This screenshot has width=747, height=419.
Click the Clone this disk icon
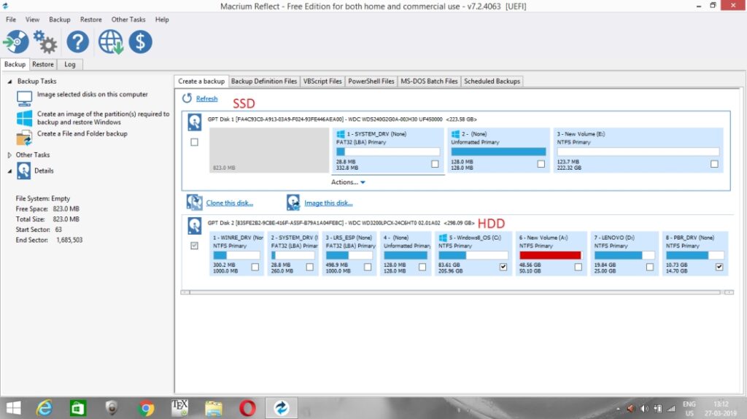coord(194,203)
